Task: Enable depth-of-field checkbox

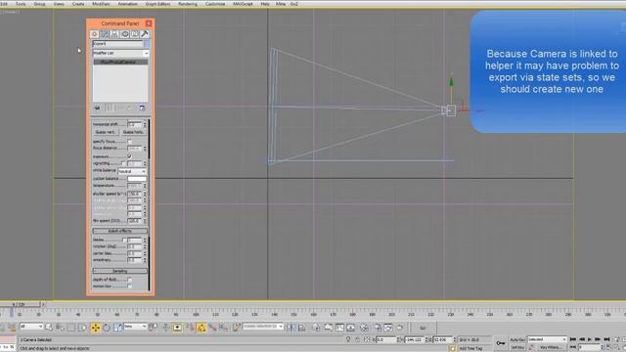Action: (x=129, y=280)
